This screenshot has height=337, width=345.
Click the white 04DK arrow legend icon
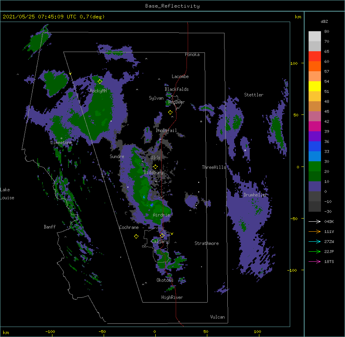tap(315, 221)
